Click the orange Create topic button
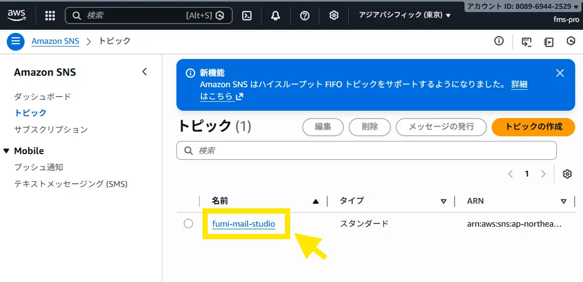The height and width of the screenshot is (282, 583). [x=533, y=126]
